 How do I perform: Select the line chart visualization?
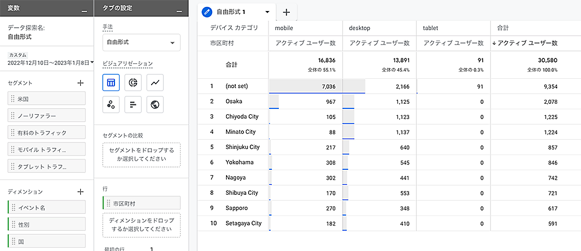point(155,83)
